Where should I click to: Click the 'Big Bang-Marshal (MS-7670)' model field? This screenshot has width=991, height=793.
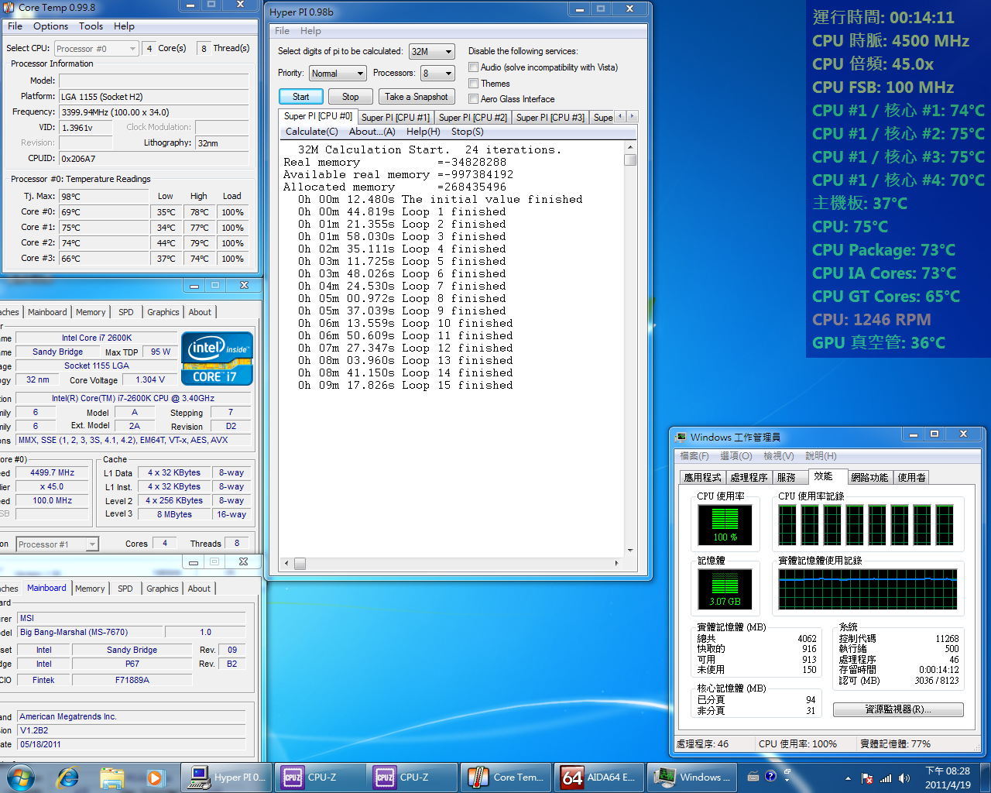click(91, 632)
